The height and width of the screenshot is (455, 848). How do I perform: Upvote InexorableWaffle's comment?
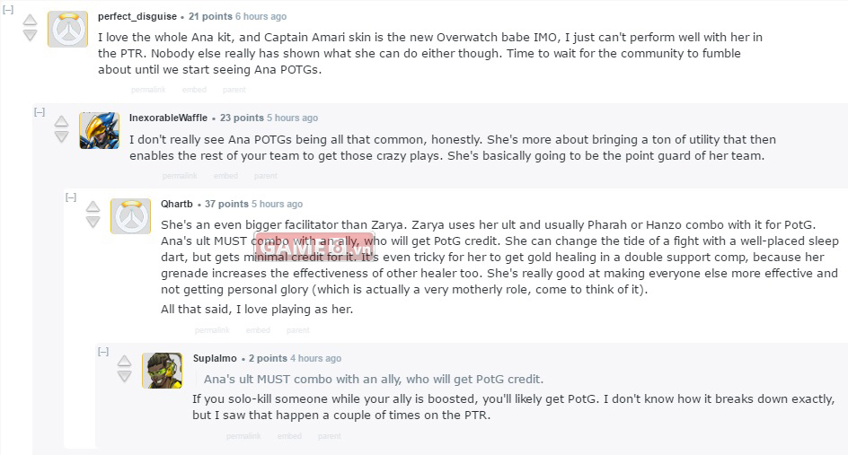(61, 121)
